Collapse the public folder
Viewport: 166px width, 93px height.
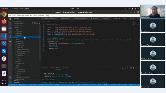(17, 27)
